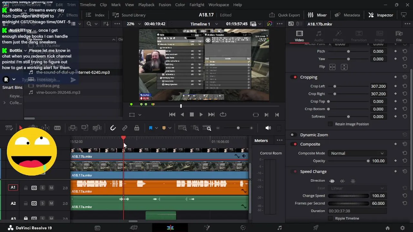The image size is (413, 232).
Task: Set speed direction to reverse arrows
Action: 343,181
